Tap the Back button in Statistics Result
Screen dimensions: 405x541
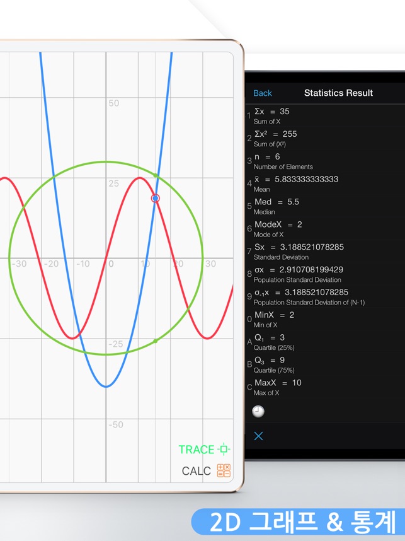pos(262,93)
